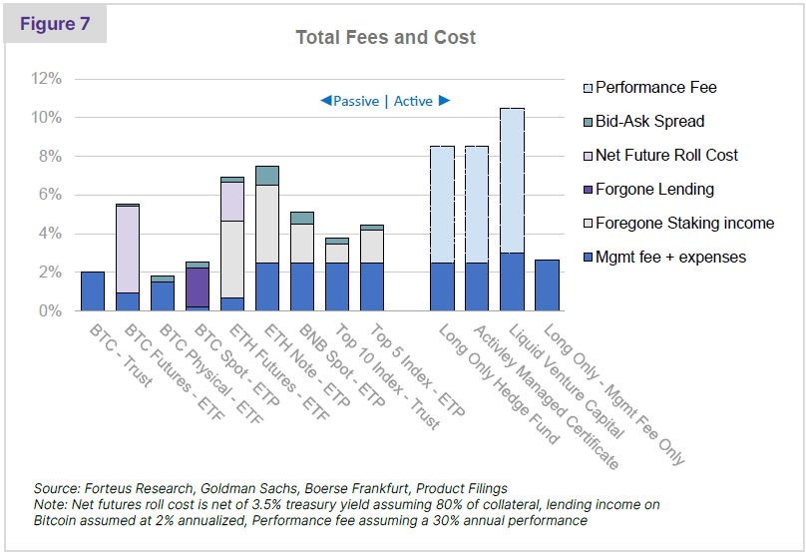806x552 pixels.
Task: Click the '2%' y-axis label
Action: 50,273
